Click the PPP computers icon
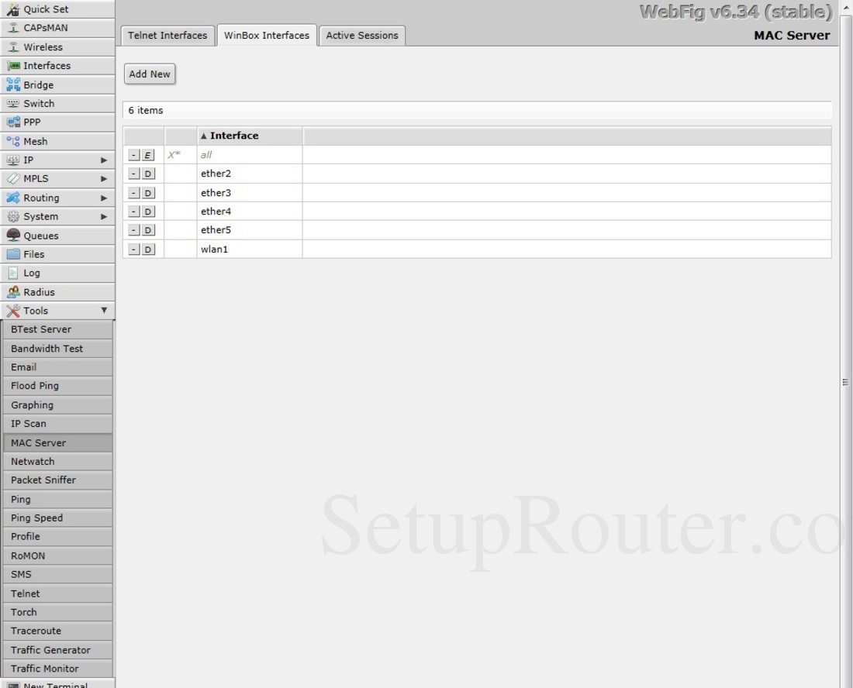Screen dimensions: 853x688 [13, 122]
